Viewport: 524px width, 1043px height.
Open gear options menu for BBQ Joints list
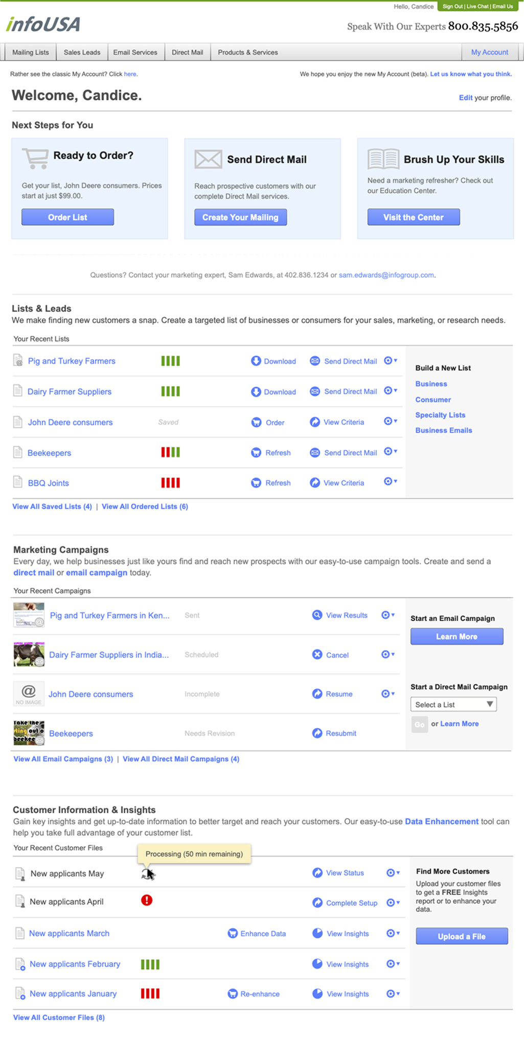pyautogui.click(x=391, y=481)
